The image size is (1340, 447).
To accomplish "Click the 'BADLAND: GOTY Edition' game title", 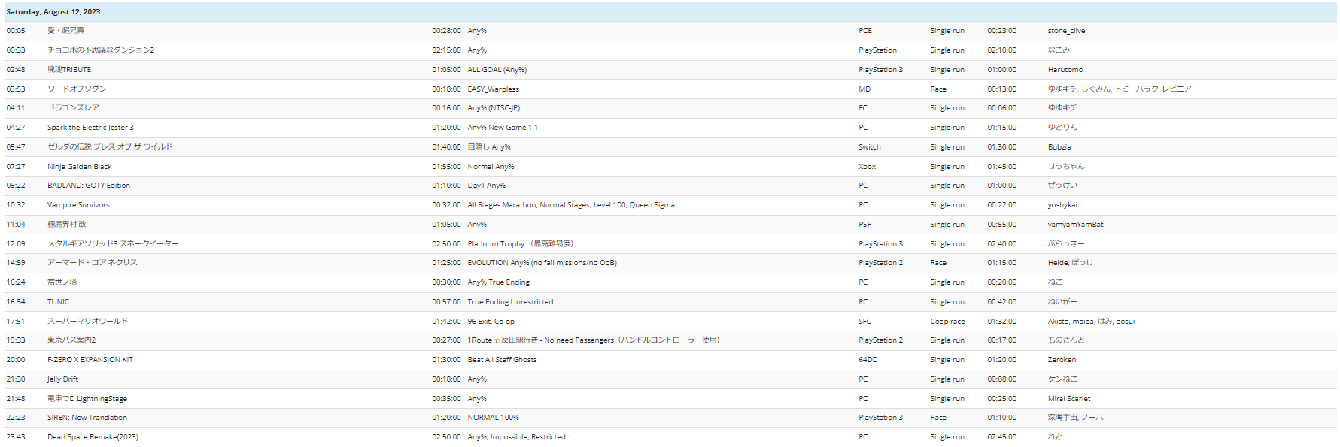I will [89, 186].
